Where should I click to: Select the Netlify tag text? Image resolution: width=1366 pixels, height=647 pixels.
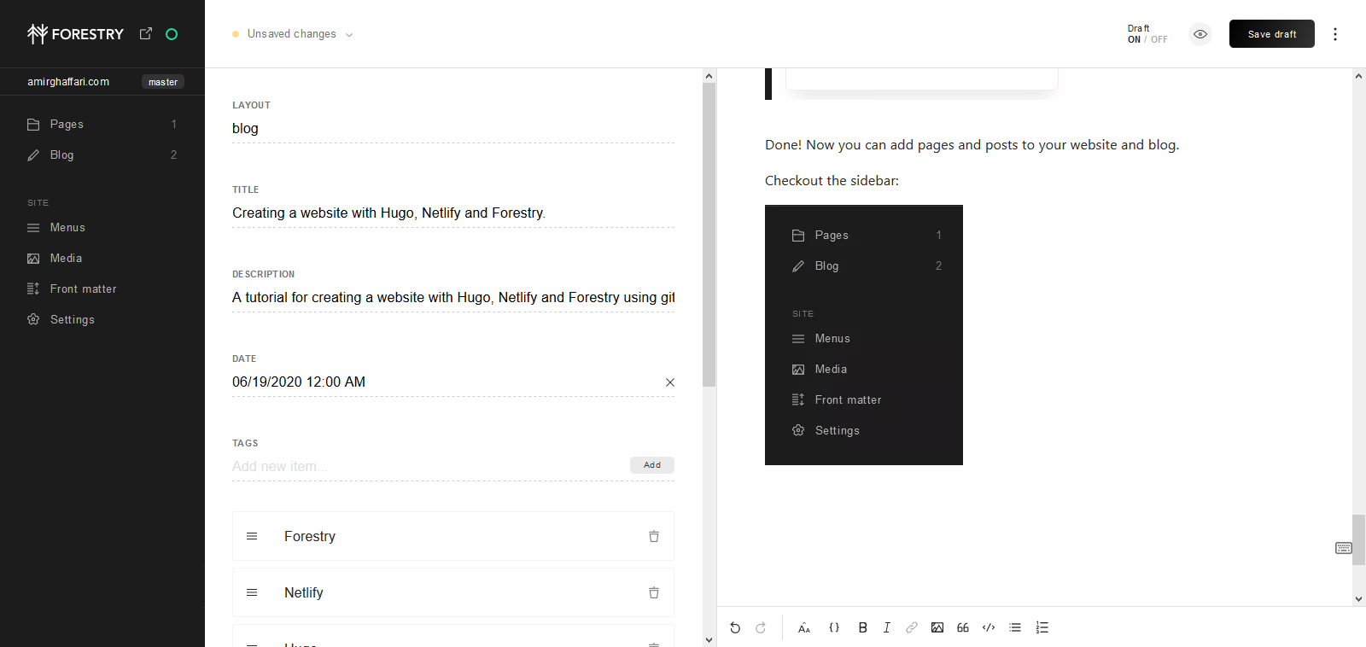coord(304,592)
